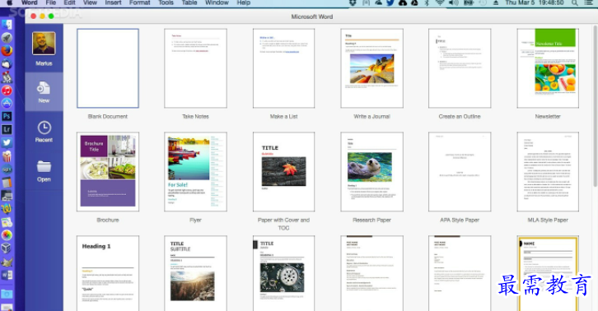The image size is (598, 311).
Task: Open the Format menu
Action: click(139, 2)
